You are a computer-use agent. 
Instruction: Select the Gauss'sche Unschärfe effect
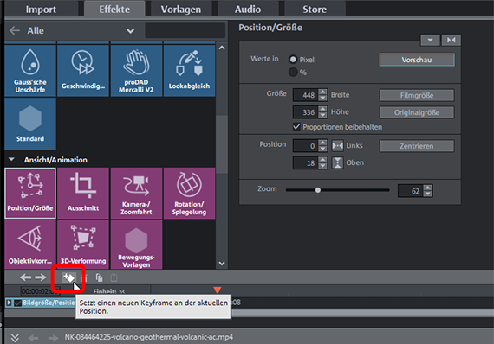click(30, 70)
